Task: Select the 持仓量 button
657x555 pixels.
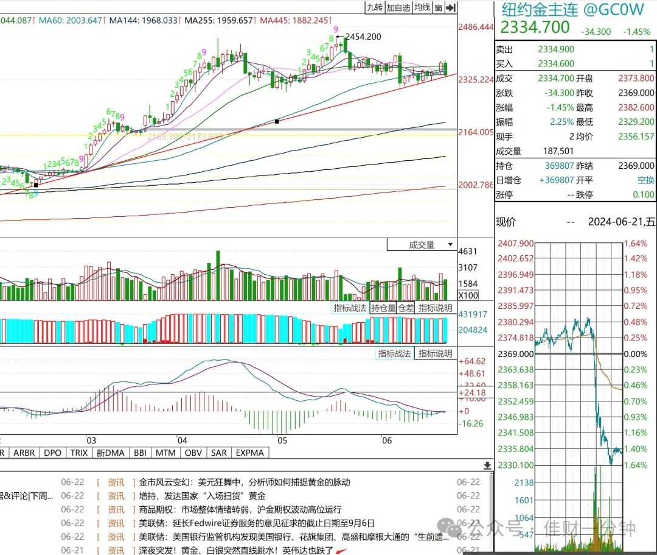Action: [x=383, y=308]
